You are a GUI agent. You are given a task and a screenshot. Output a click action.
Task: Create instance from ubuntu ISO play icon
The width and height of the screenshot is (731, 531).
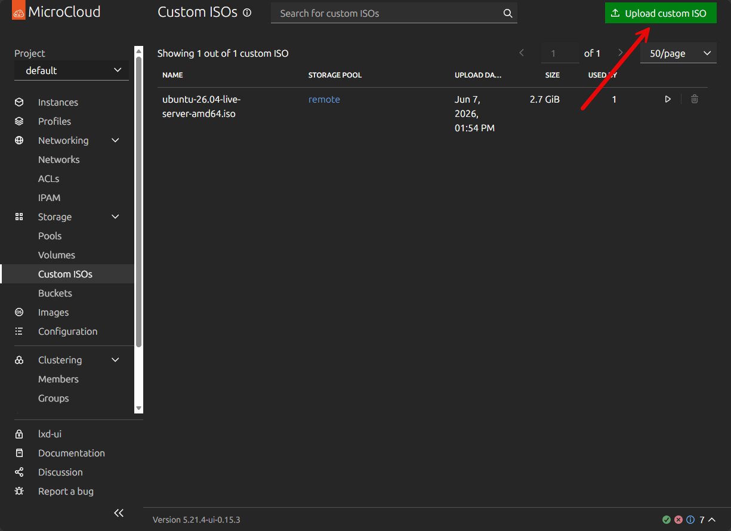[668, 99]
